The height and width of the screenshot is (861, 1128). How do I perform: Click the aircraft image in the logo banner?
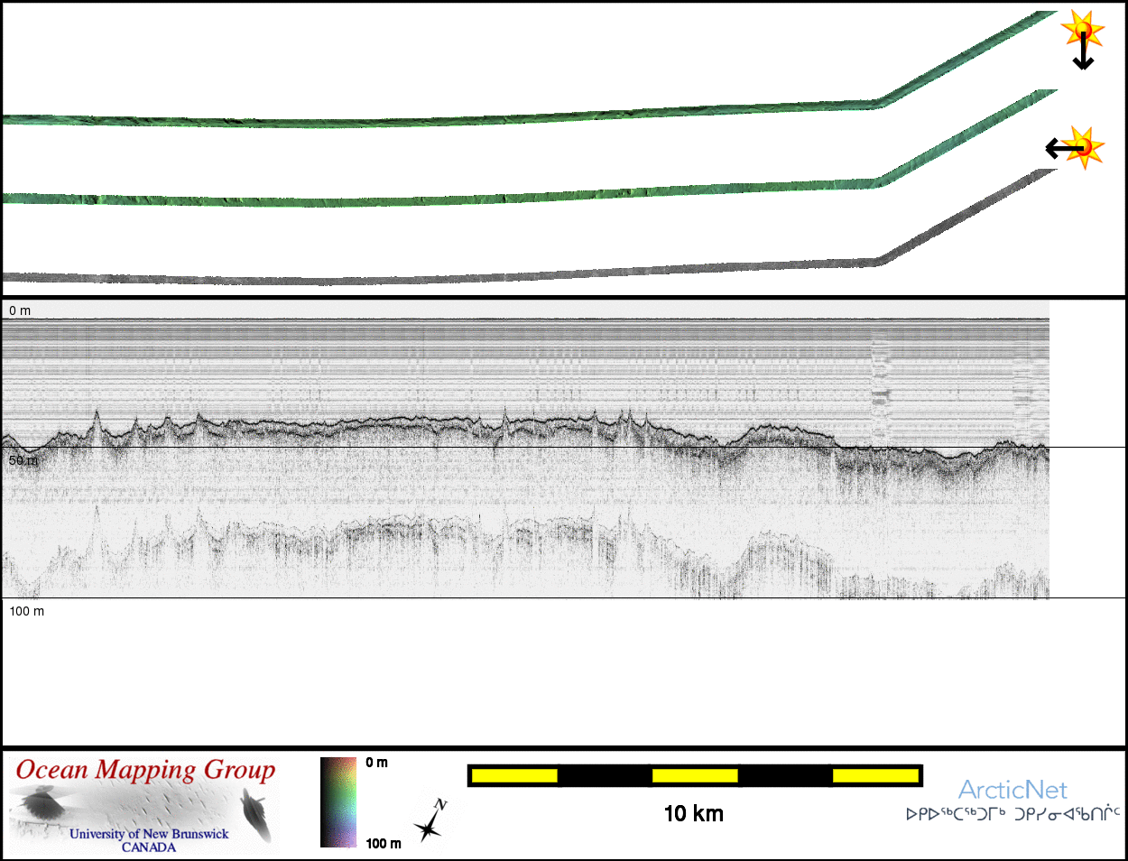point(39,803)
